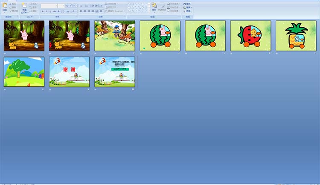This screenshot has width=320, height=185.
Task: Open the Drawing group dialog launcher
Action: tap(180, 17)
